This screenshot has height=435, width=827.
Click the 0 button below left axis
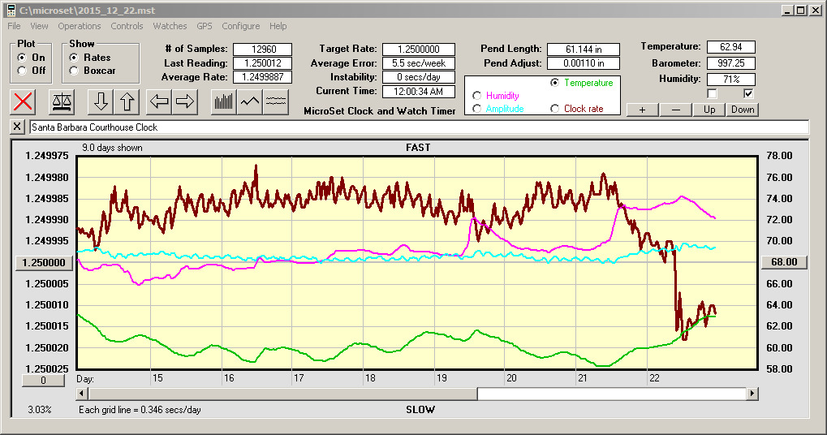click(43, 380)
